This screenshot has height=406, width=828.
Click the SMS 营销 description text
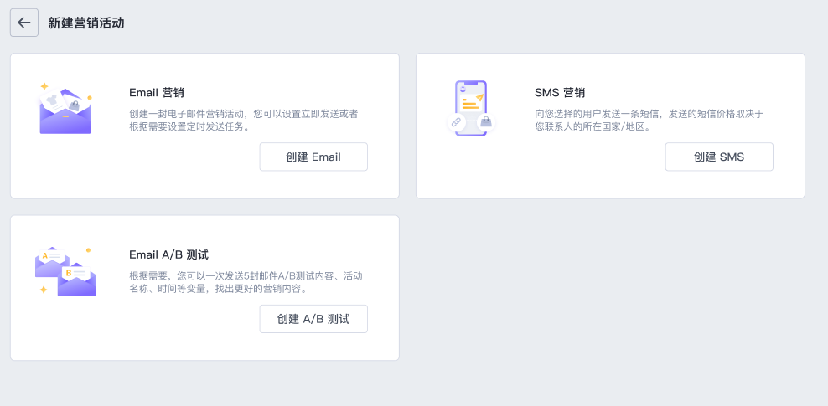coord(649,121)
